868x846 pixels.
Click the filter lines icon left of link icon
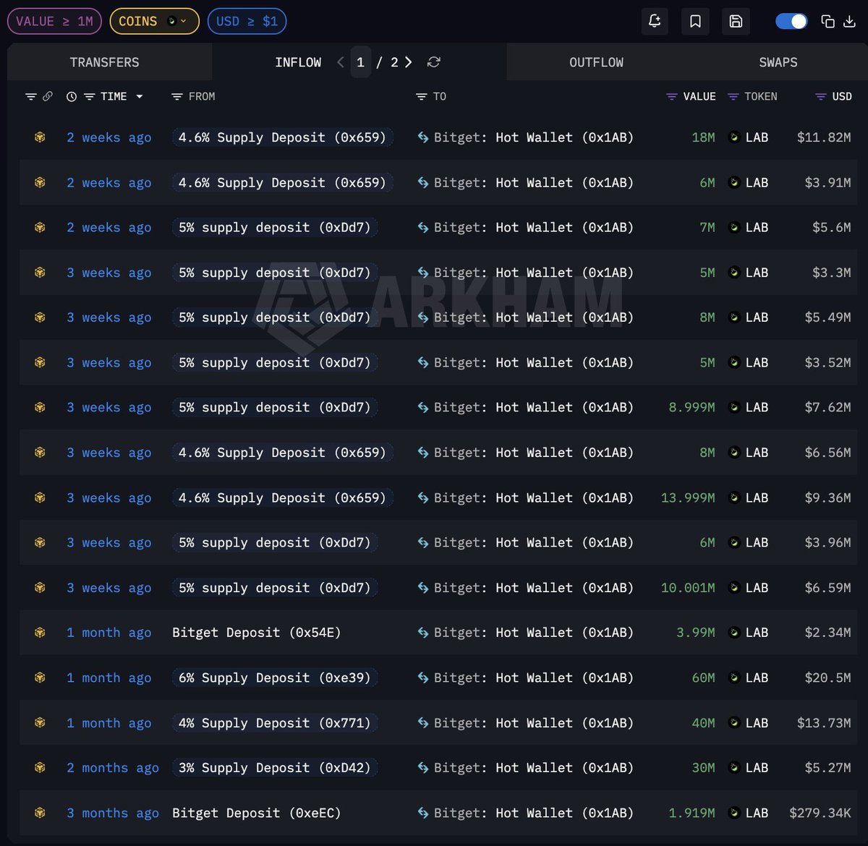point(31,96)
